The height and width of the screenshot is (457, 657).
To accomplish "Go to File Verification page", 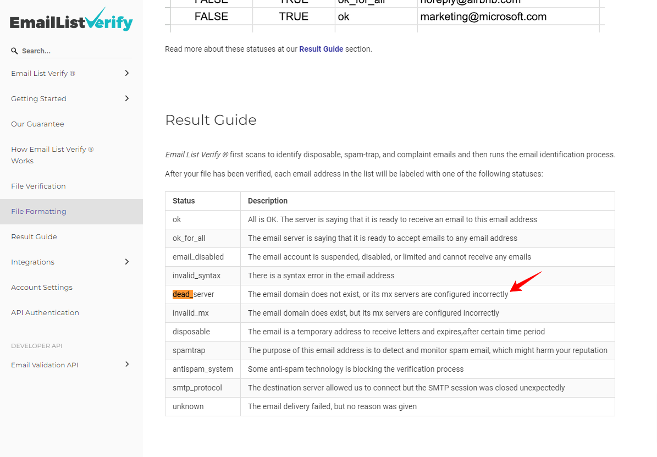I will point(38,186).
